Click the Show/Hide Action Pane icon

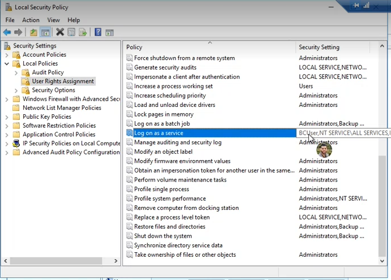[109, 32]
